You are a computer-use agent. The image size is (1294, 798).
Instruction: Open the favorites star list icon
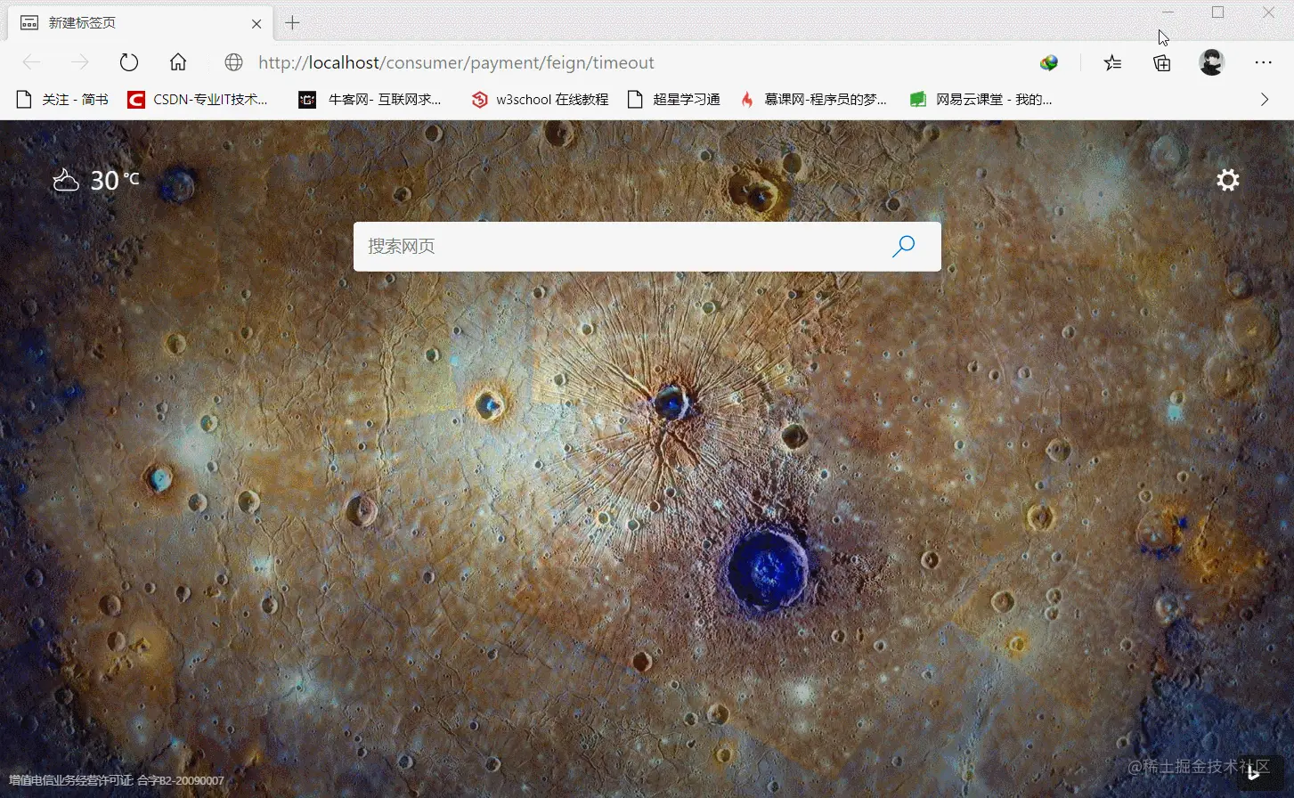click(1112, 62)
